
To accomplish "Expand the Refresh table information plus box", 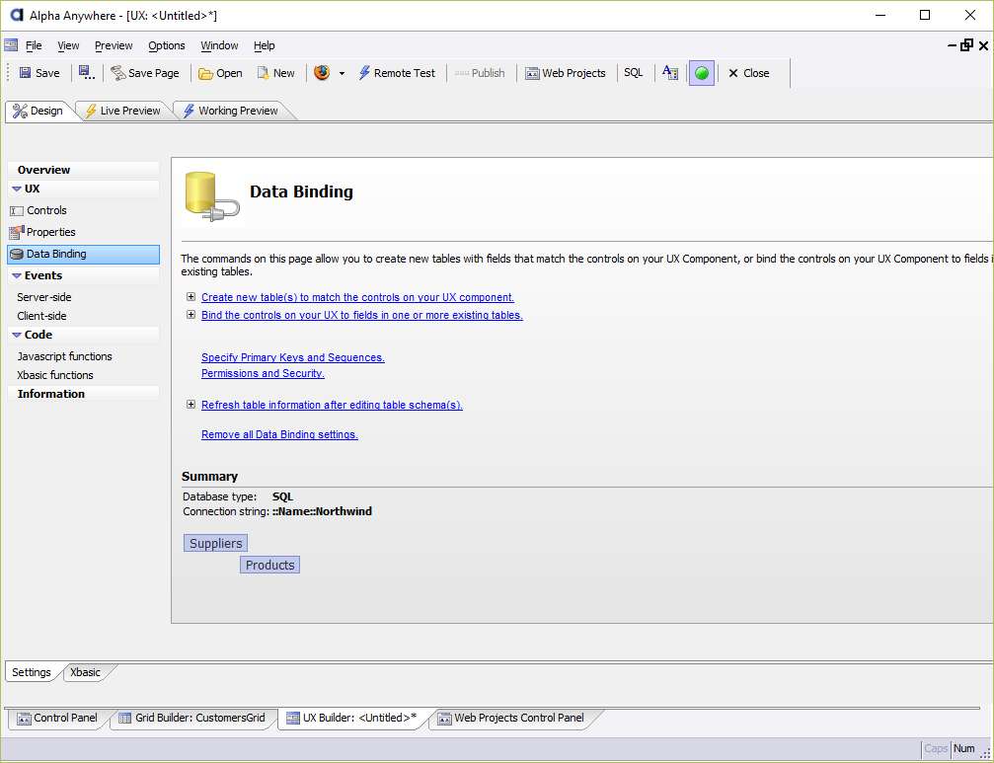I will (191, 405).
